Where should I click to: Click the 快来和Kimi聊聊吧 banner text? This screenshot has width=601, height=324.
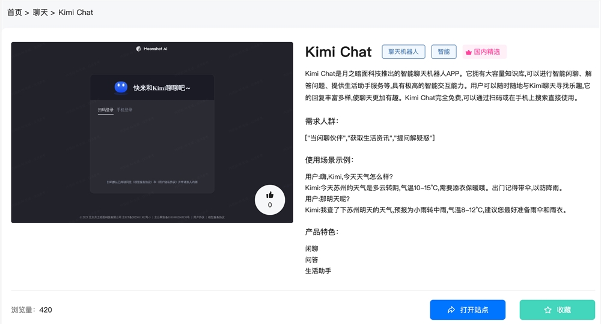click(x=162, y=88)
